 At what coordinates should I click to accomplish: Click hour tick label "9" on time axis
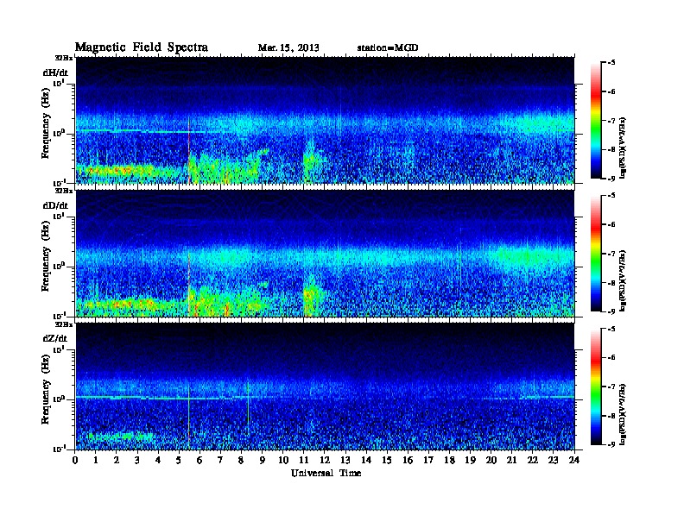click(x=263, y=460)
